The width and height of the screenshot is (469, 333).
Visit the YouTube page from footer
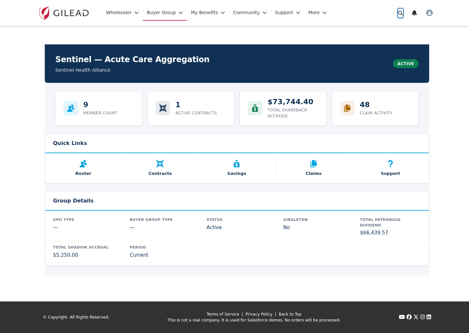[402, 317]
